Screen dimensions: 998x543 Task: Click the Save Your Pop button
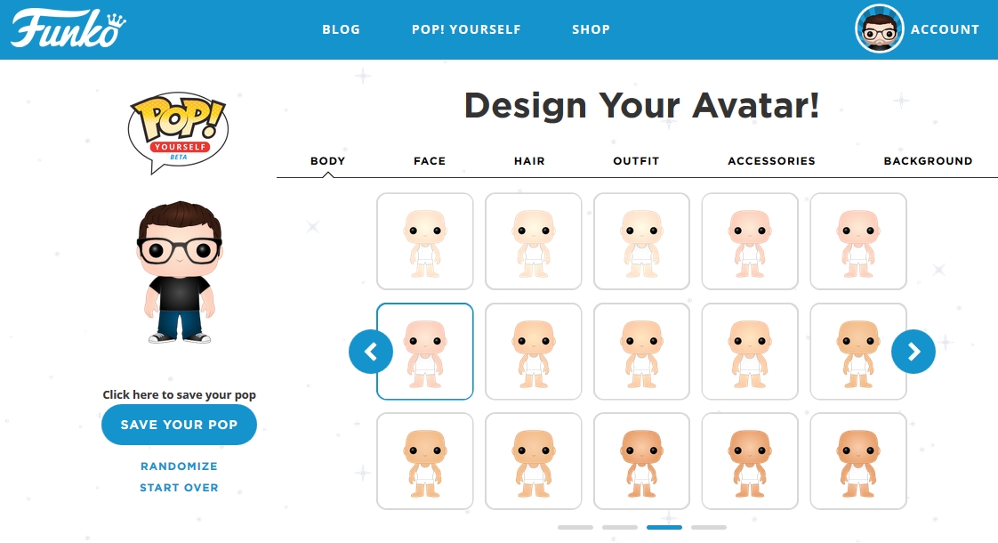coord(179,425)
